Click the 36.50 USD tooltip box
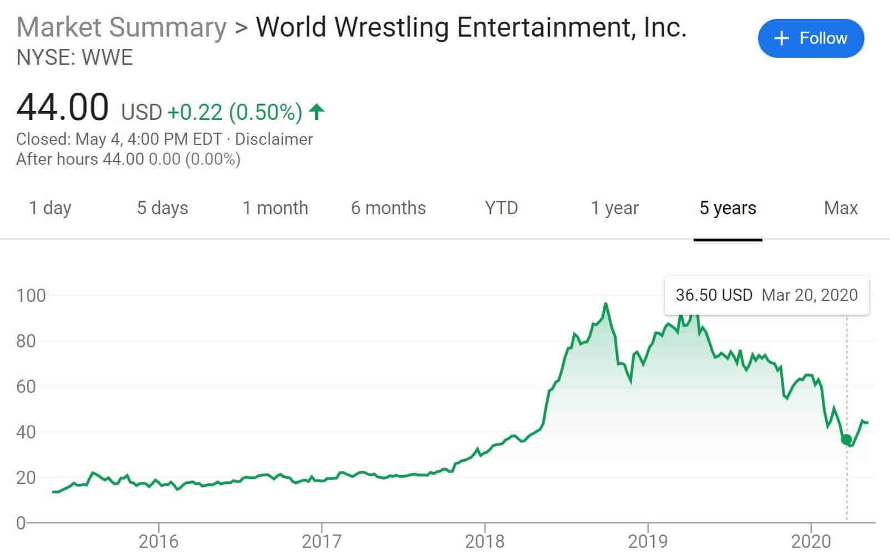This screenshot has height=560, width=890. tap(766, 295)
